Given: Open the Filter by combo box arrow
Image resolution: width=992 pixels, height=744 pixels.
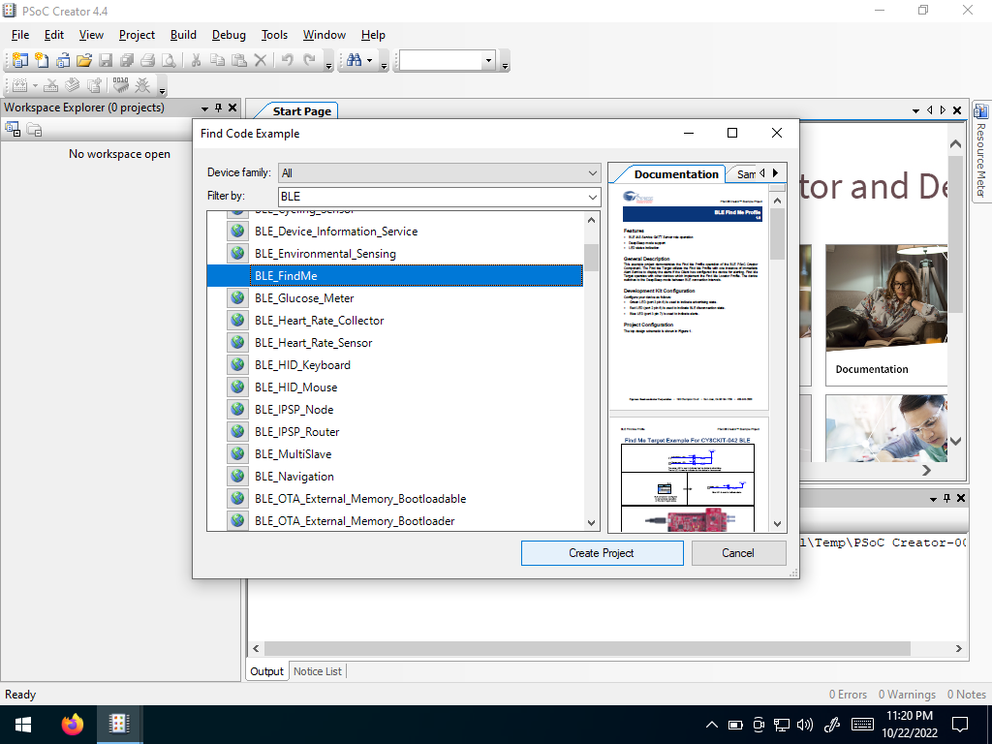Looking at the screenshot, I should click(x=593, y=197).
